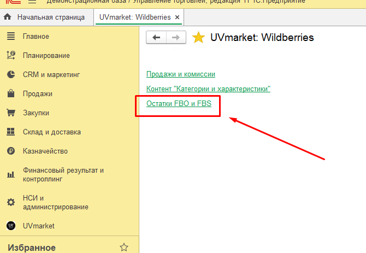Open the Продажи и комиссии link

[181, 74]
